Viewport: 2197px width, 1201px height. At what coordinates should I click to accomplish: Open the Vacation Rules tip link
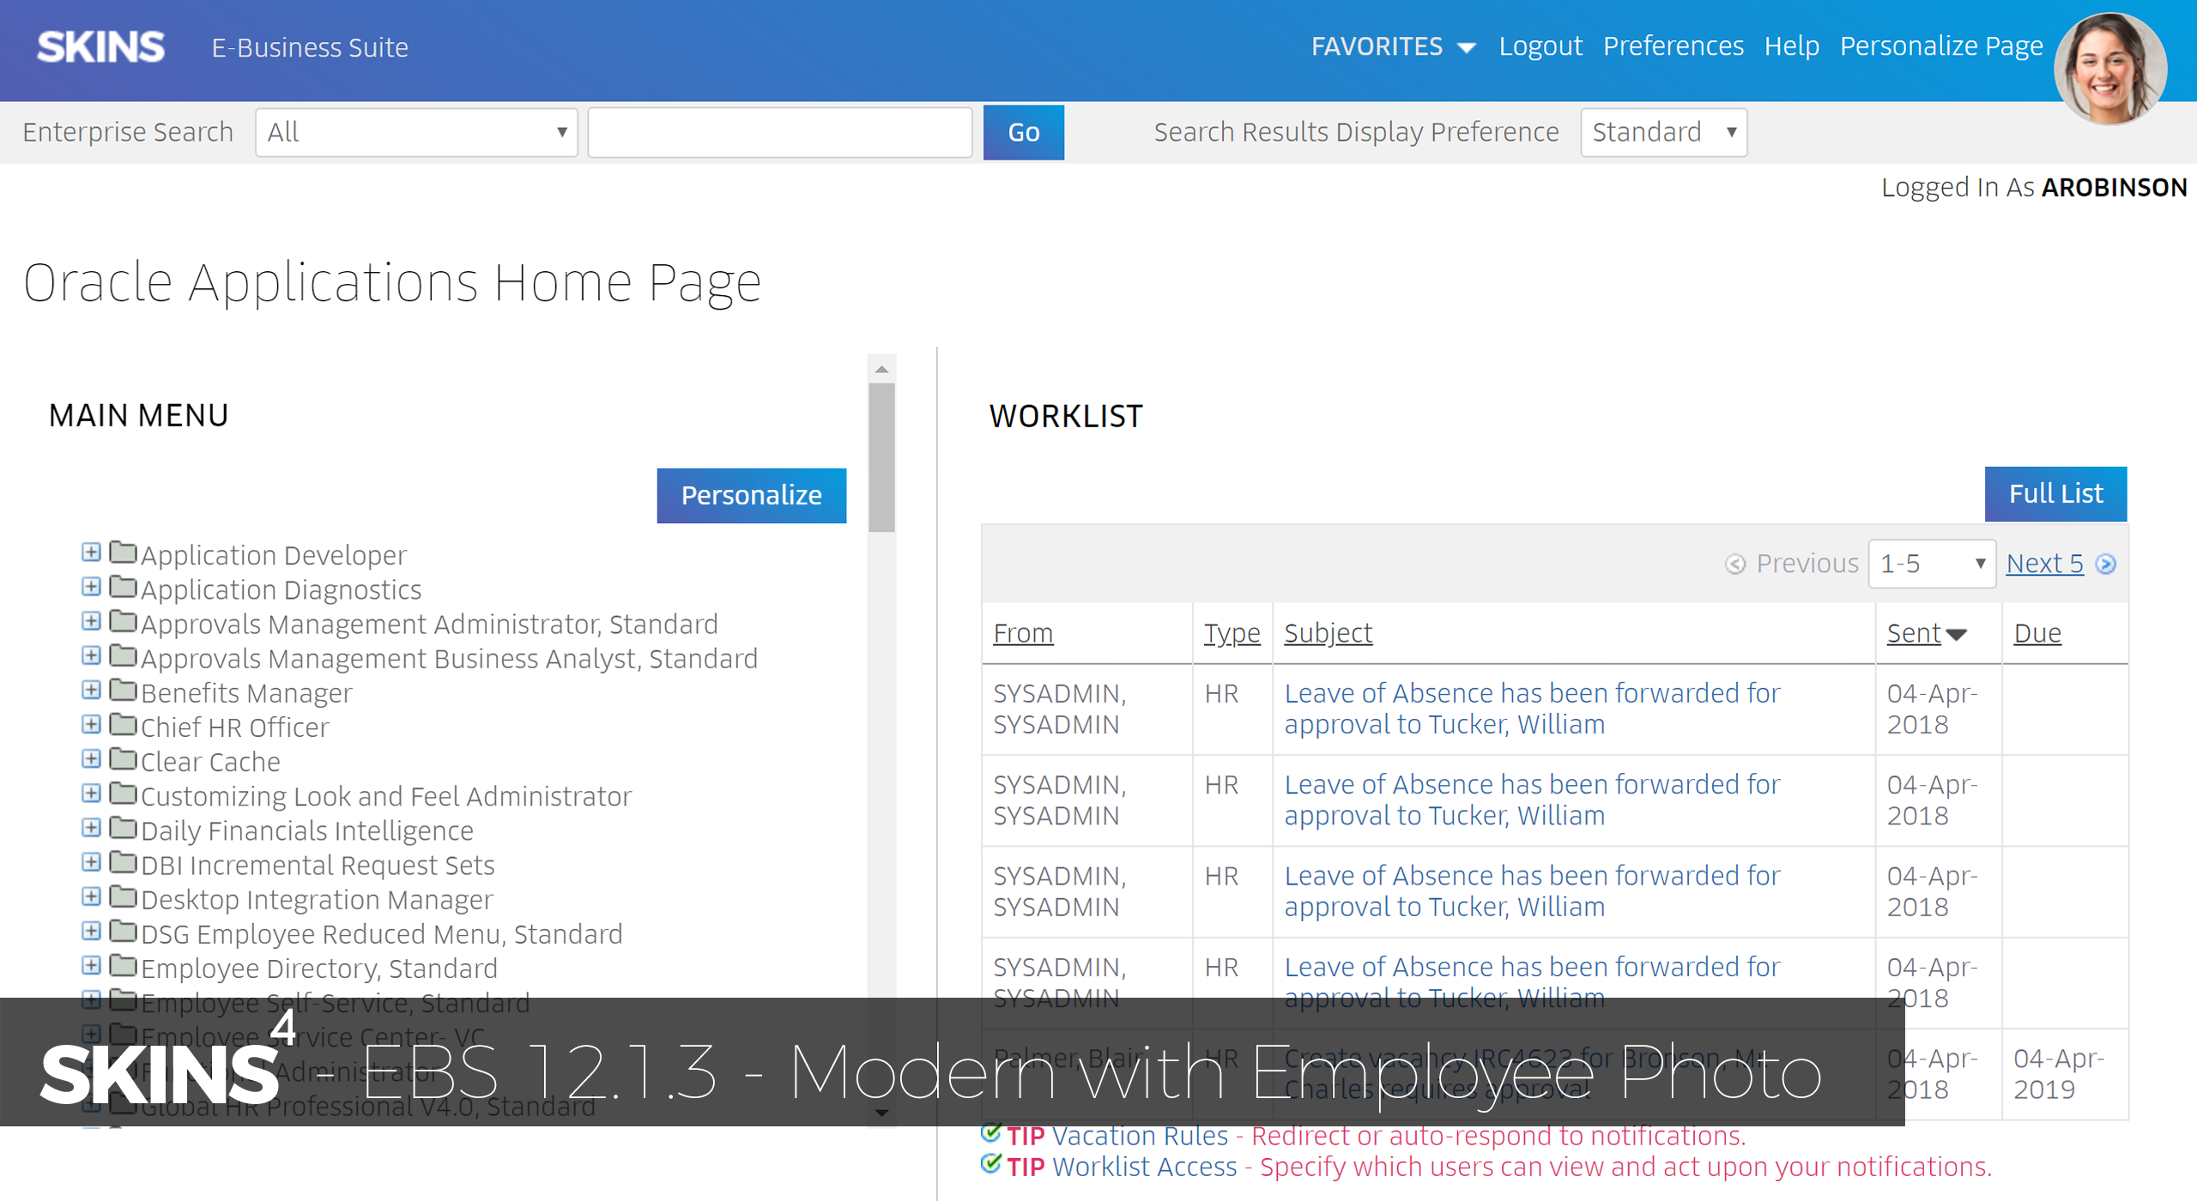coord(1140,1136)
